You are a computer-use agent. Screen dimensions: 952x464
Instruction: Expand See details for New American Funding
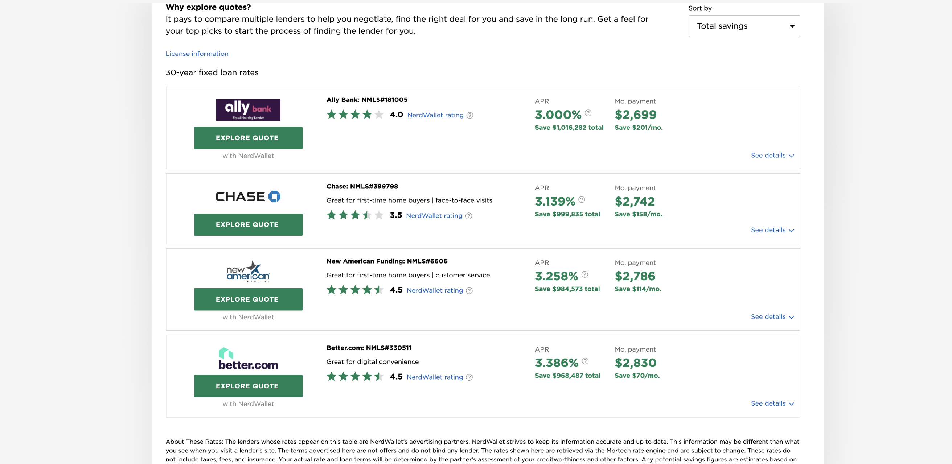(x=772, y=317)
